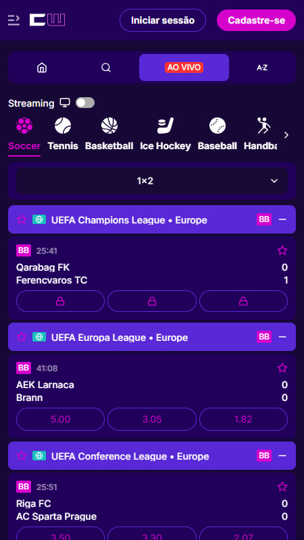This screenshot has height=540, width=304.
Task: Open the hamburger side menu
Action: tap(14, 20)
